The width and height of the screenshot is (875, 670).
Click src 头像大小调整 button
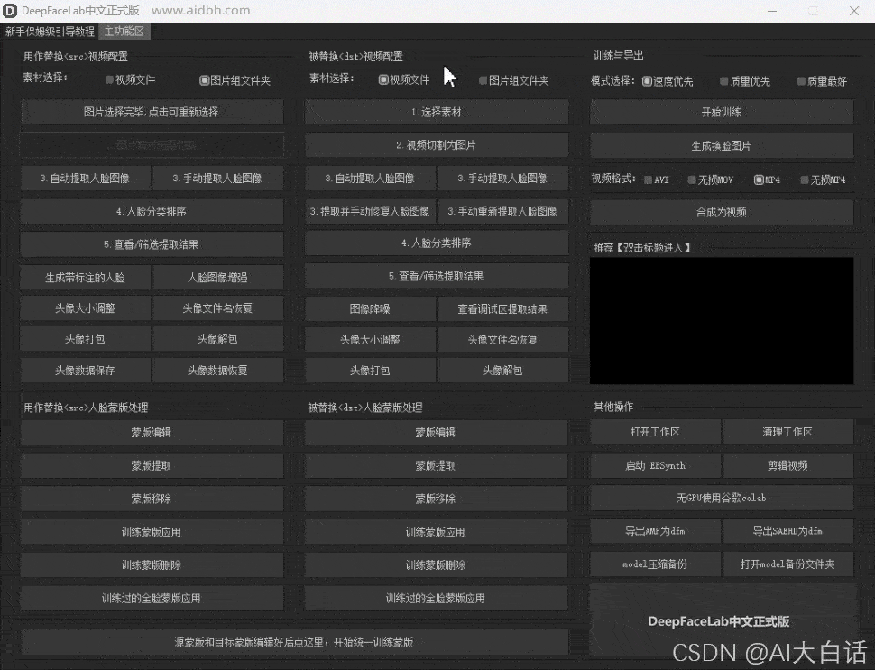pos(86,308)
